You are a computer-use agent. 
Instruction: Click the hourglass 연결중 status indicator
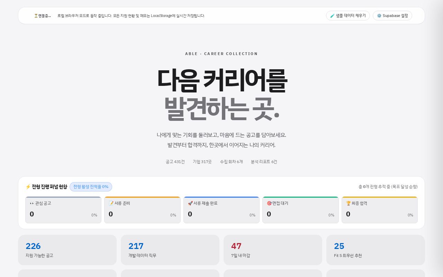[42, 16]
